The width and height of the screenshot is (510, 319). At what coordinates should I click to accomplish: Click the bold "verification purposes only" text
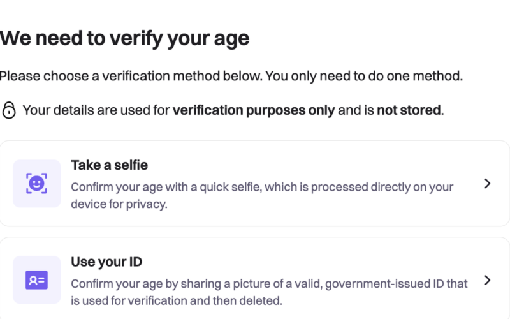pyautogui.click(x=253, y=110)
